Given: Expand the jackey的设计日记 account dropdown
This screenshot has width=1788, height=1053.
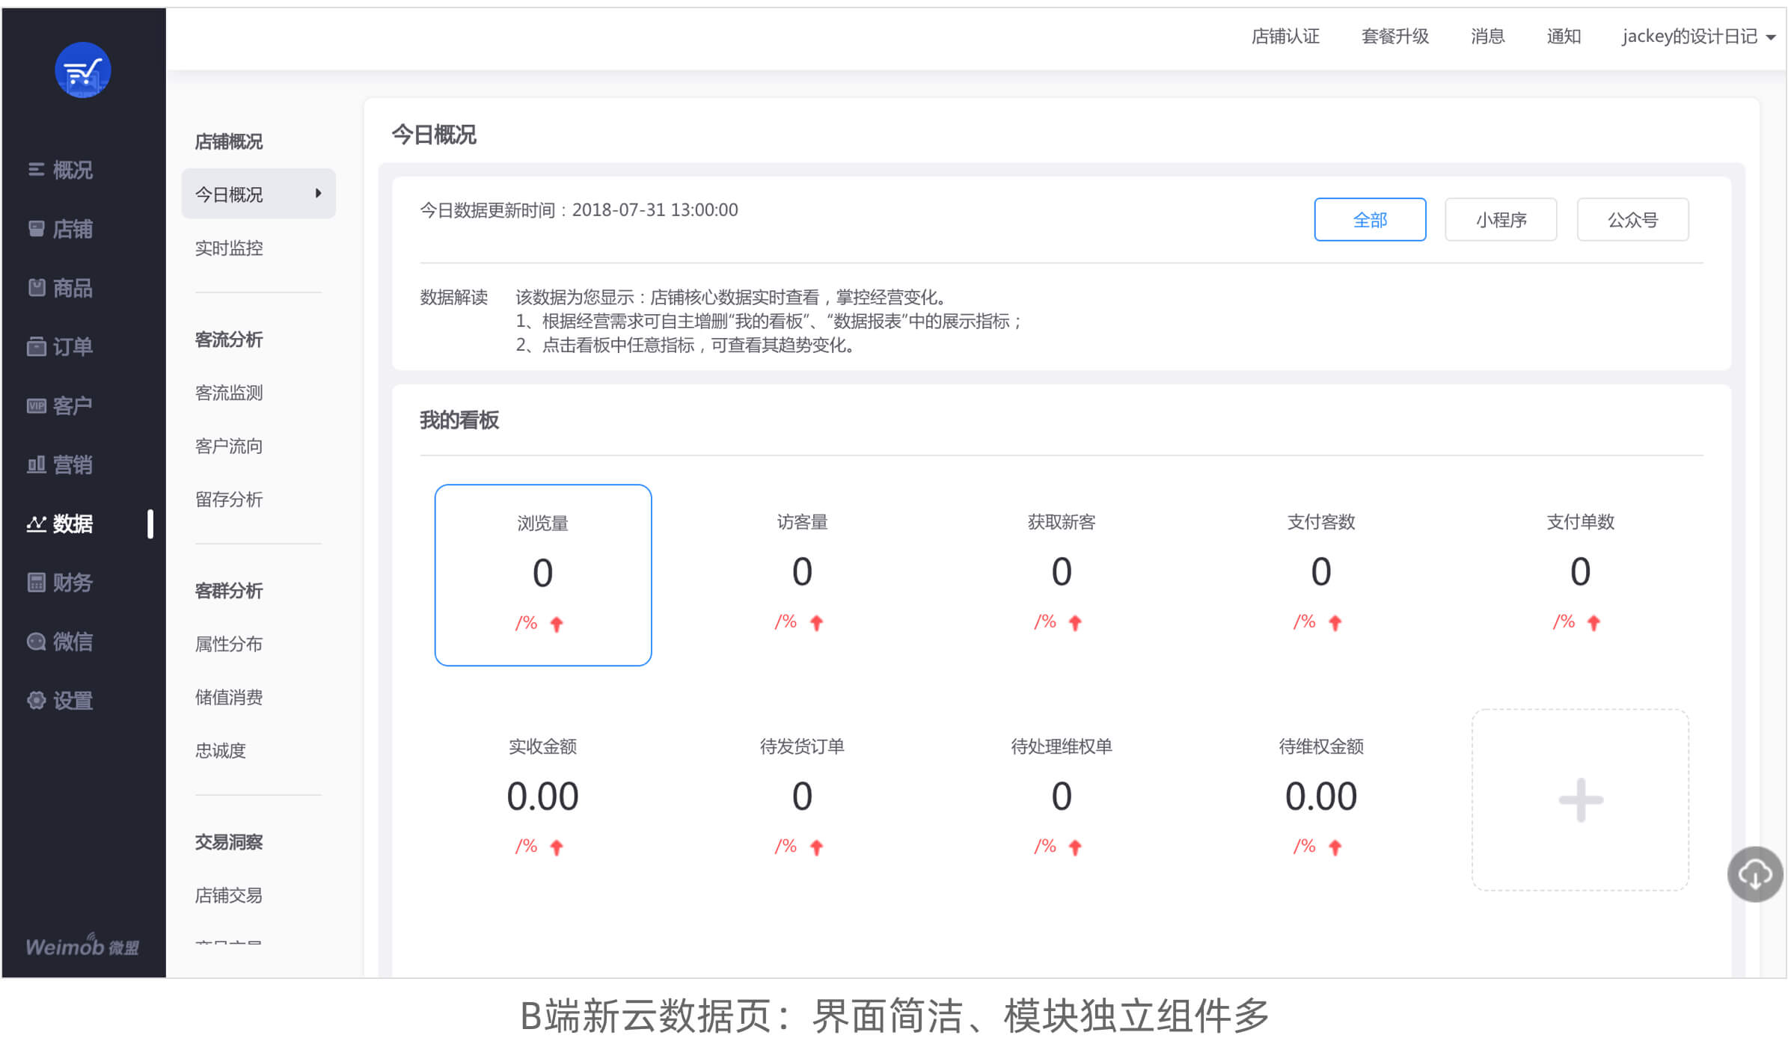Looking at the screenshot, I should (1698, 37).
